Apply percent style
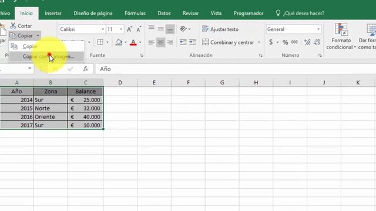This screenshot has width=376, height=211. click(285, 42)
